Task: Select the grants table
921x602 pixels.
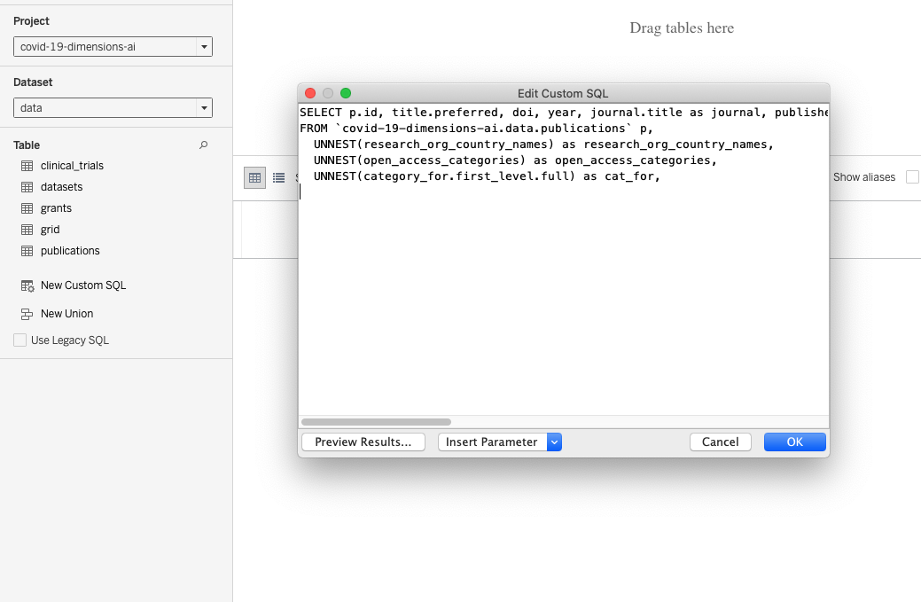Action: click(56, 208)
